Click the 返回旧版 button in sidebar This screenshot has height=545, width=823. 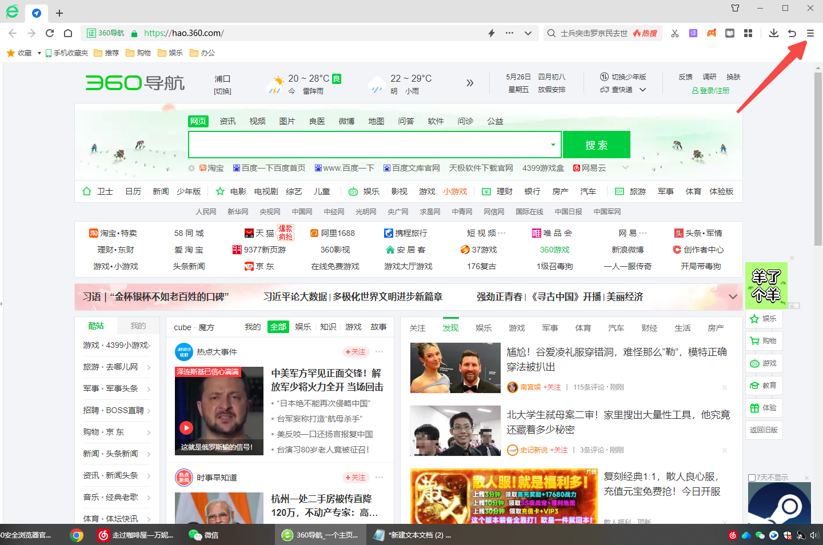coord(764,430)
